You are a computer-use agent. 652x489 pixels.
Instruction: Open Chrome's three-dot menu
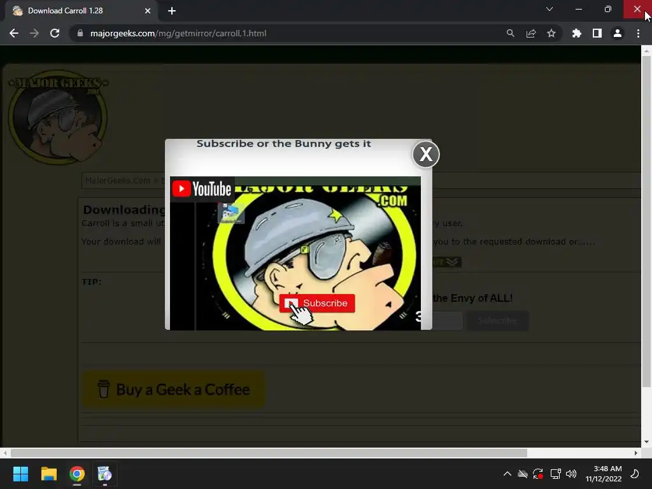(638, 33)
